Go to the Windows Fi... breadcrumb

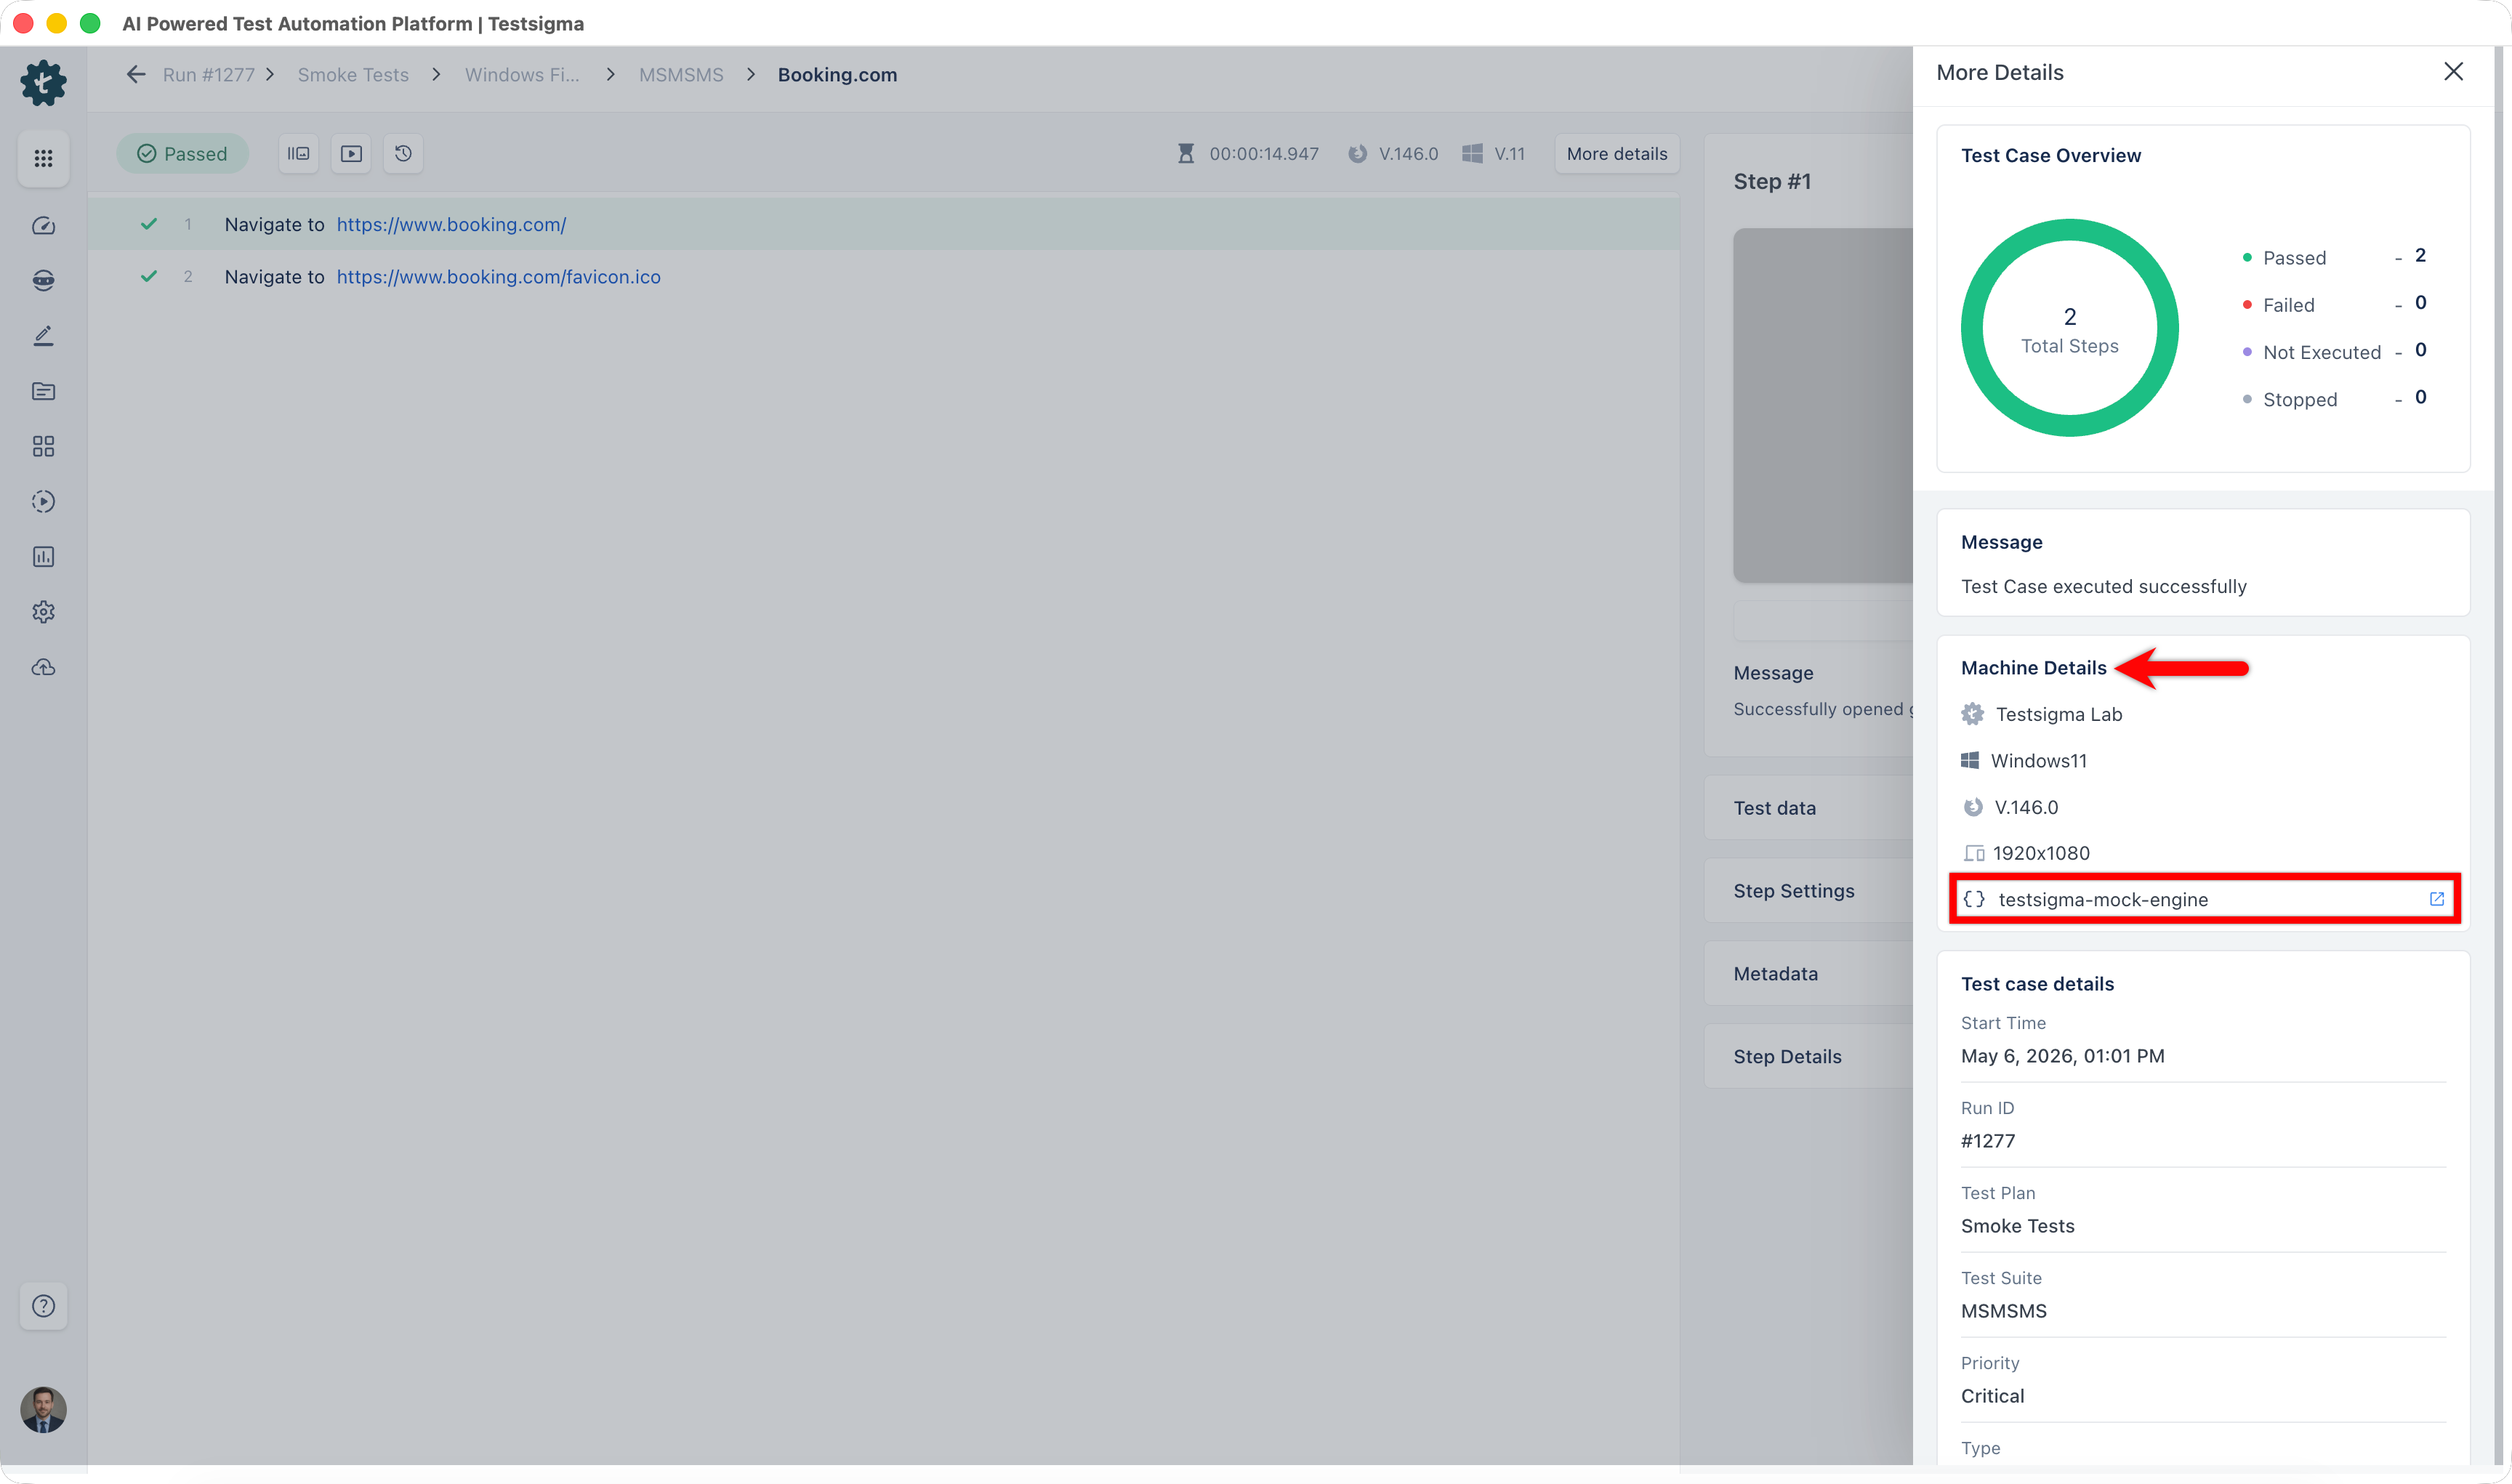coord(522,75)
